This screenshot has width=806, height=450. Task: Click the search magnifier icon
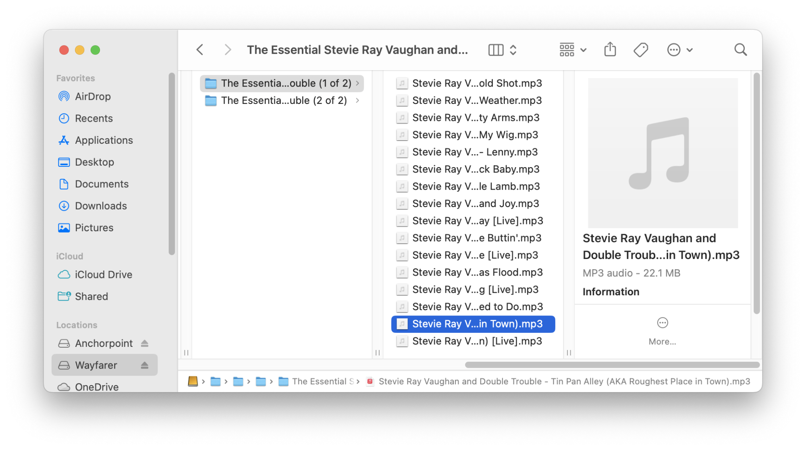pyautogui.click(x=740, y=50)
